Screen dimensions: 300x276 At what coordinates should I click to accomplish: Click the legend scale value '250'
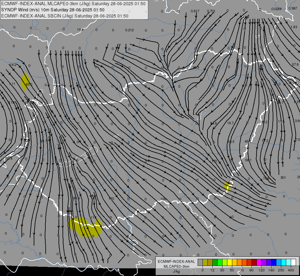tap(281, 270)
